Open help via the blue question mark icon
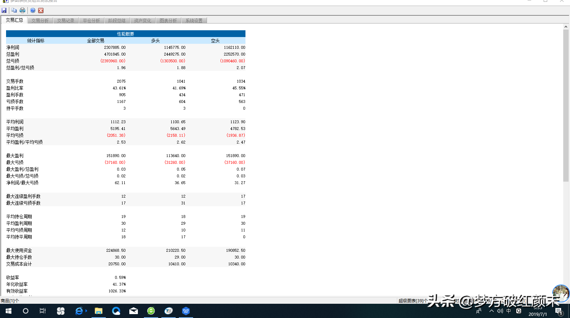 [33, 10]
